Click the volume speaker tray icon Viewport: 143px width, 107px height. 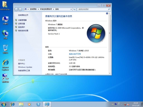click(128, 104)
